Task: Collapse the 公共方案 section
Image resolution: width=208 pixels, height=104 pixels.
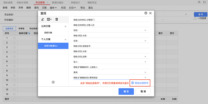Action: coord(65,27)
